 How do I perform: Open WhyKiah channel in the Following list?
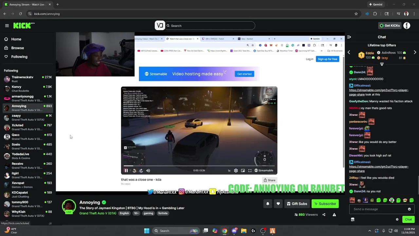28,214
